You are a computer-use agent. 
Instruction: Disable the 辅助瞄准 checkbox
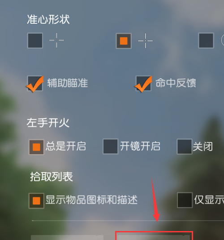coord(35,84)
